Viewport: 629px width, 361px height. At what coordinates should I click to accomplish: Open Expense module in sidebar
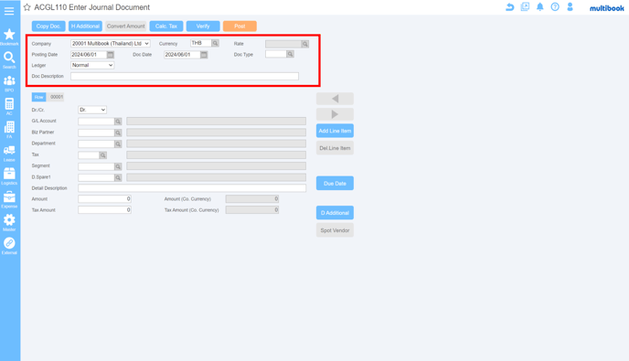[9, 200]
